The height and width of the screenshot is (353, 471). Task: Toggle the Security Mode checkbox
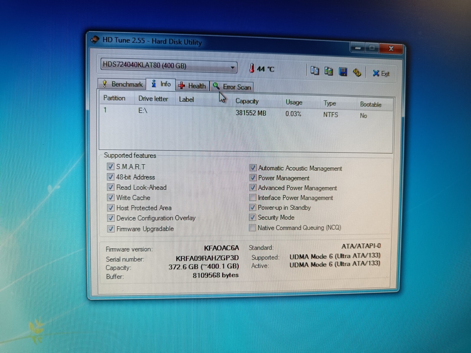(252, 217)
